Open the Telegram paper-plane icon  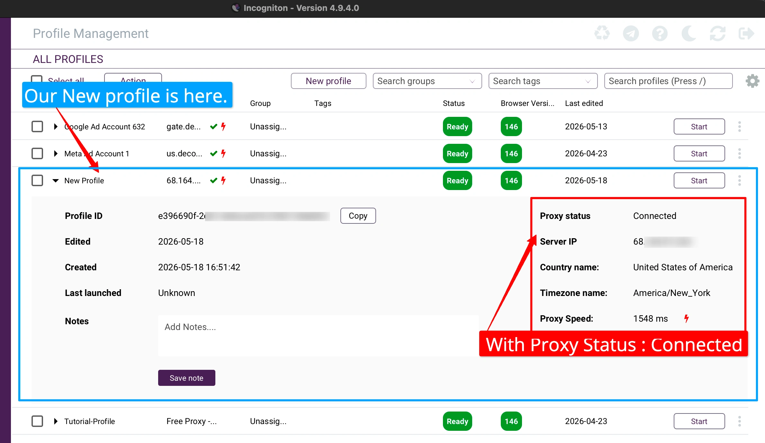point(631,33)
